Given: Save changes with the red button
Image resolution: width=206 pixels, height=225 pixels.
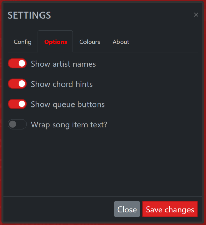Looking at the screenshot, I should pyautogui.click(x=170, y=209).
